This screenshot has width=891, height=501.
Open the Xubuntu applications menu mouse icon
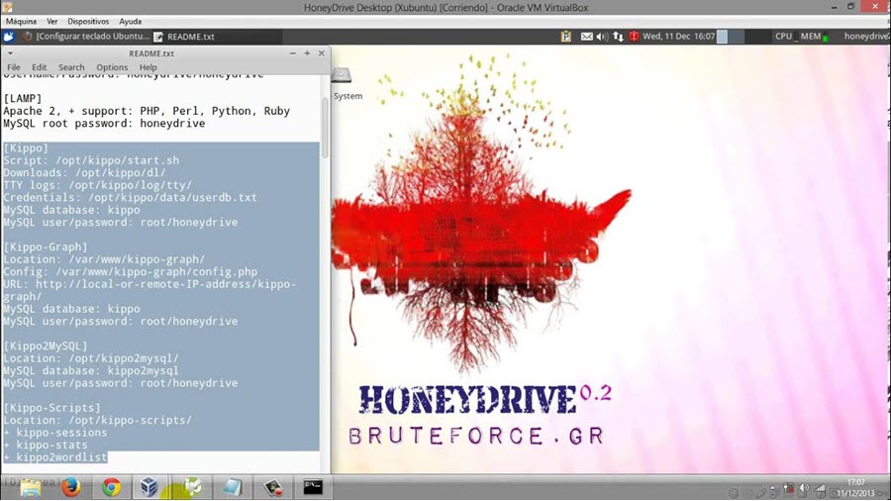coord(9,37)
